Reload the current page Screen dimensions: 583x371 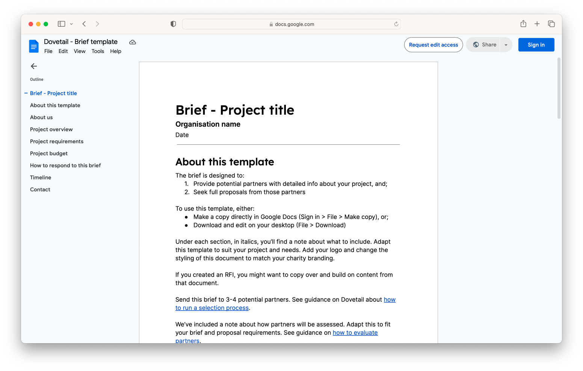click(396, 24)
